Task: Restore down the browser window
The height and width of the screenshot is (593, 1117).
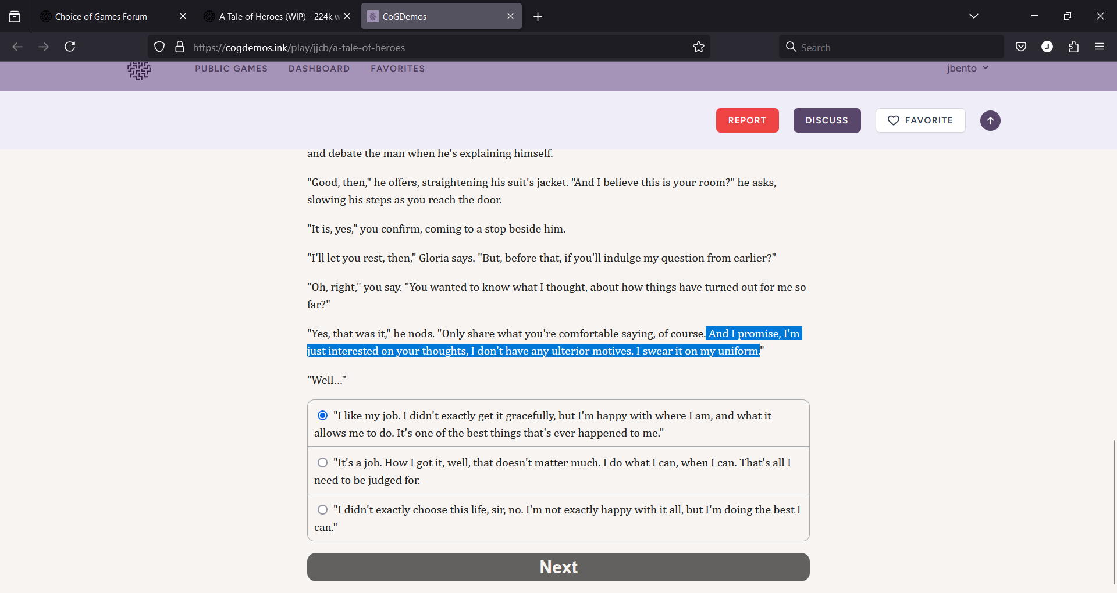Action: click(1067, 16)
